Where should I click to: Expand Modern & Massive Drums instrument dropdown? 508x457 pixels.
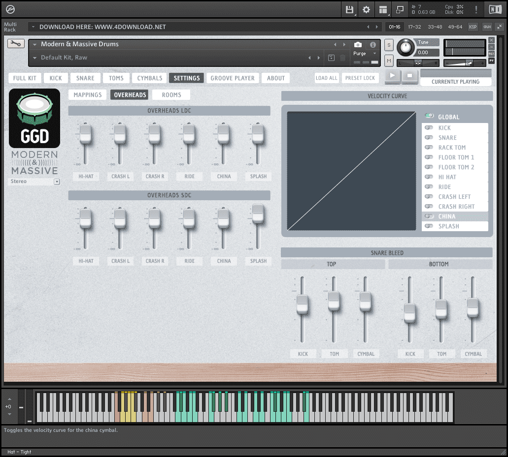(34, 45)
